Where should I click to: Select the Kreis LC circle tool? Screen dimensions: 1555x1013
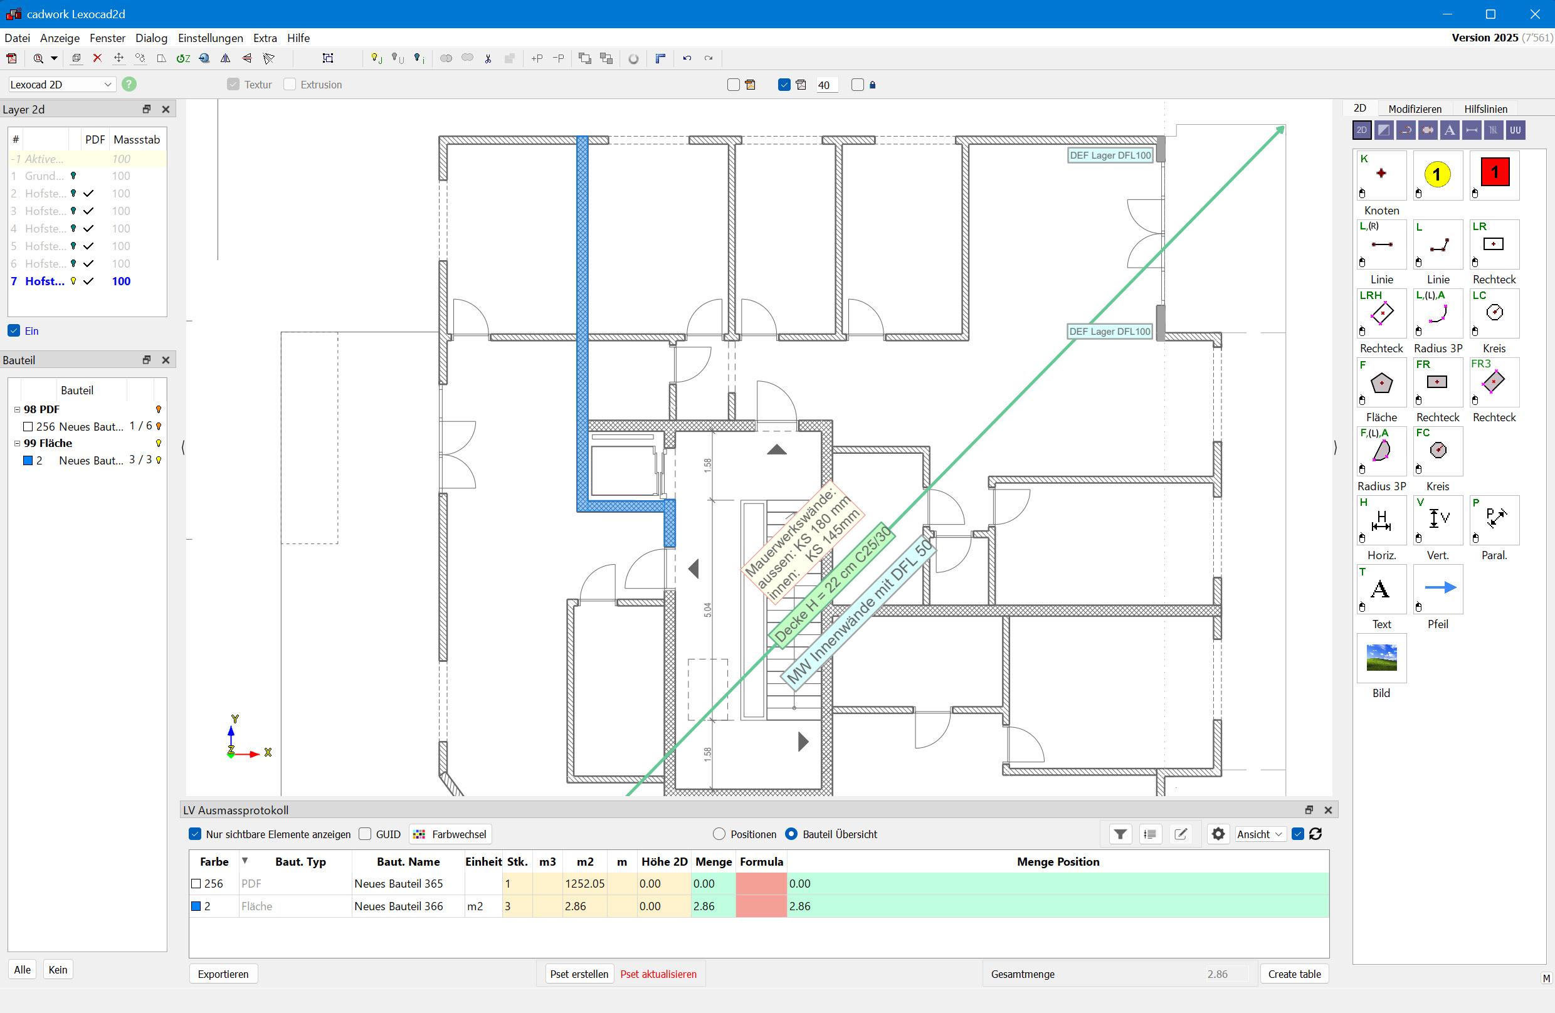click(x=1494, y=312)
